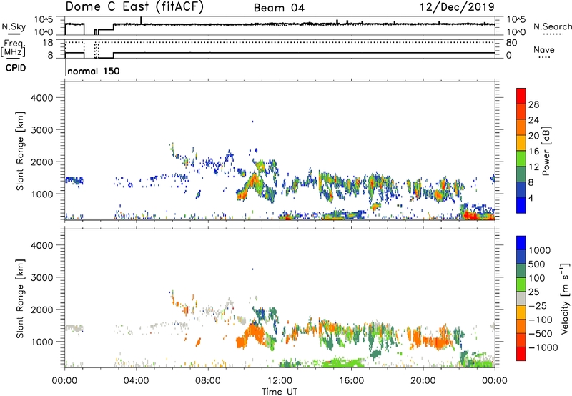Viewport: 572px width, 396px height.
Task: Pick the orange 20-24 dB power color segment
Action: click(x=521, y=127)
